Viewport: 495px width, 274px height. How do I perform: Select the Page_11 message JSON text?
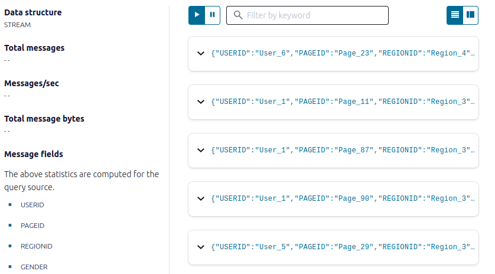coord(343,102)
